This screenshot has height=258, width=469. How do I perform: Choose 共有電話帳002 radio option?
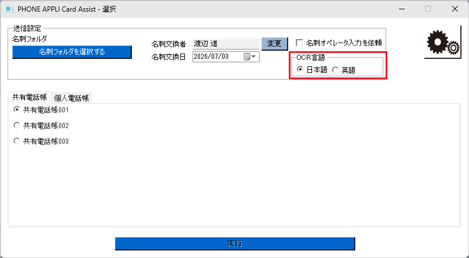[x=17, y=125]
